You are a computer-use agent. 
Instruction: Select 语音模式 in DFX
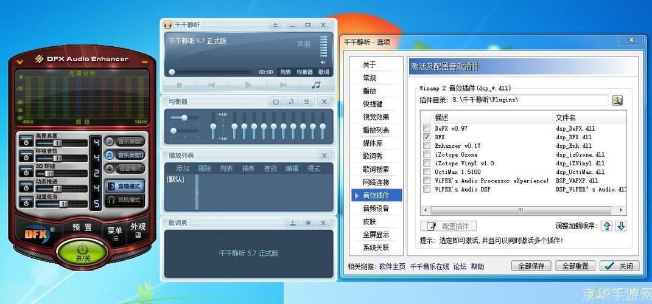(x=125, y=168)
